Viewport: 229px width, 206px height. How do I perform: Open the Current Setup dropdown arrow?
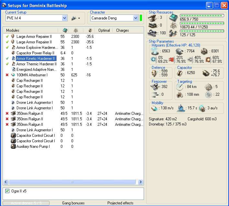pos(64,18)
